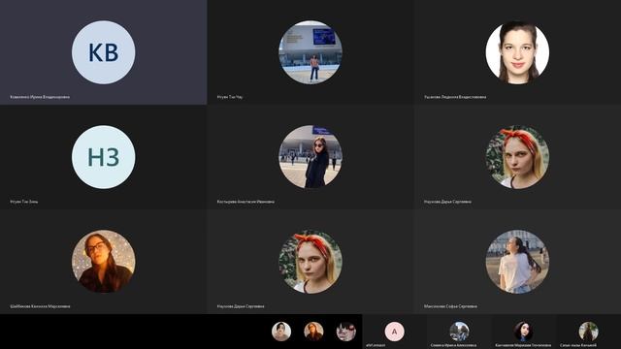The width and height of the screenshot is (621, 349).
Task: Click the "Костырева Анастасия Ивановна" name label
Action: pos(245,202)
